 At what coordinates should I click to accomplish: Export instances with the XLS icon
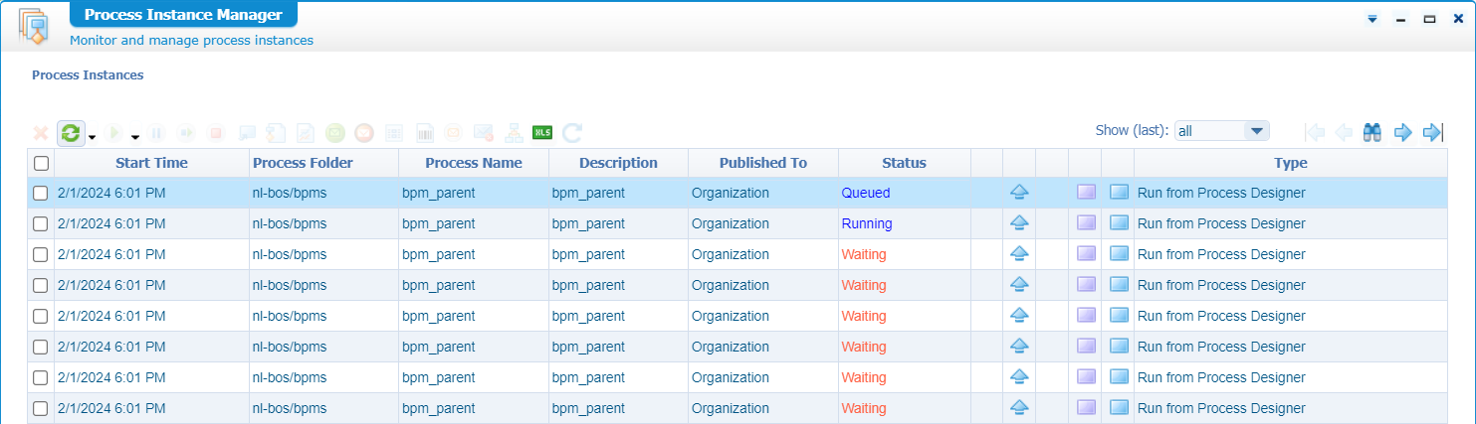[542, 133]
